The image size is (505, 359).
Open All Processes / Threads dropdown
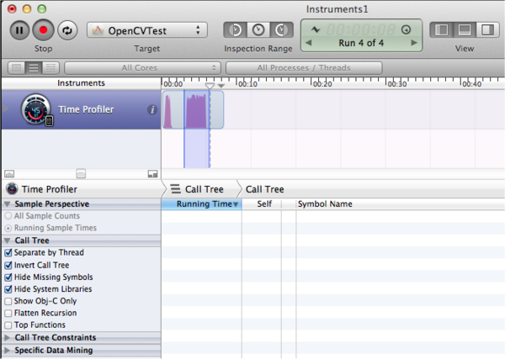[x=304, y=68]
